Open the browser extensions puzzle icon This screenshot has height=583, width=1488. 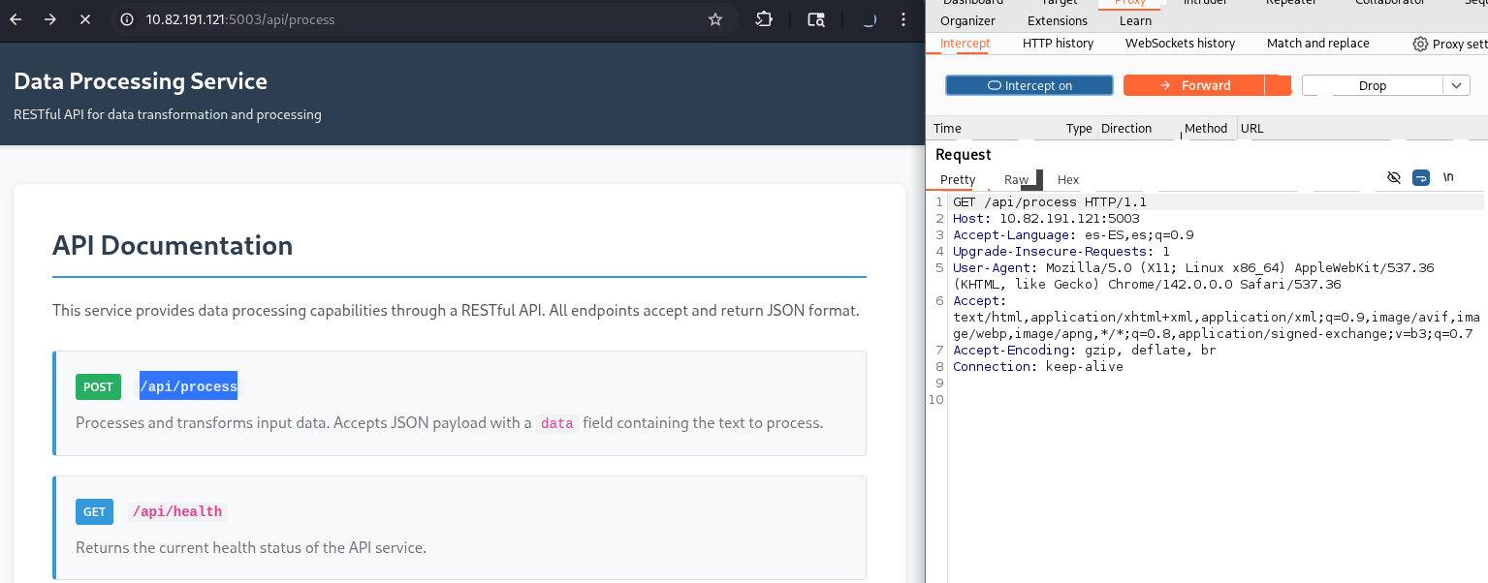[764, 19]
